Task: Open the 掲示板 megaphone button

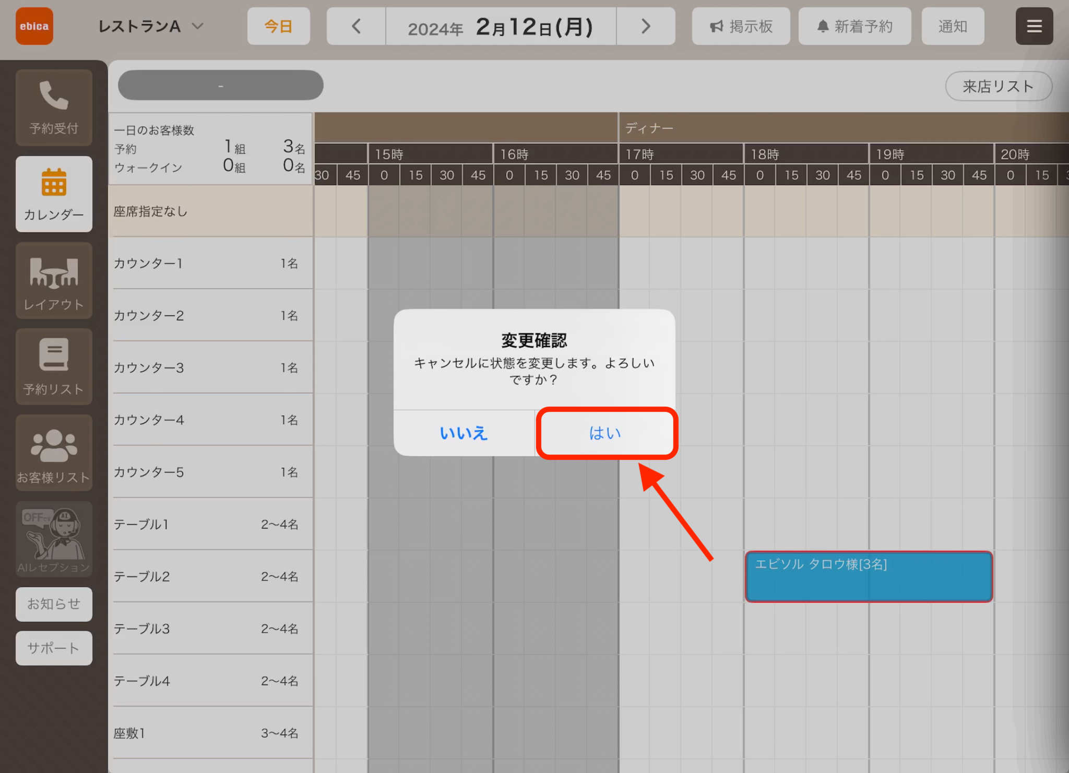Action: coord(741,26)
